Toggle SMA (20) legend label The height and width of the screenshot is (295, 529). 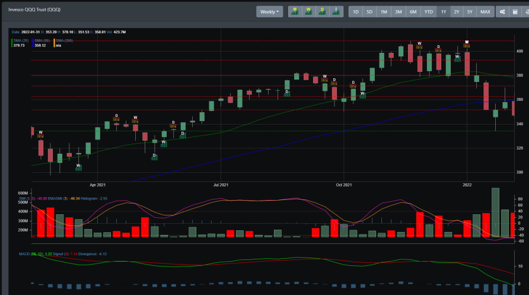click(21, 40)
